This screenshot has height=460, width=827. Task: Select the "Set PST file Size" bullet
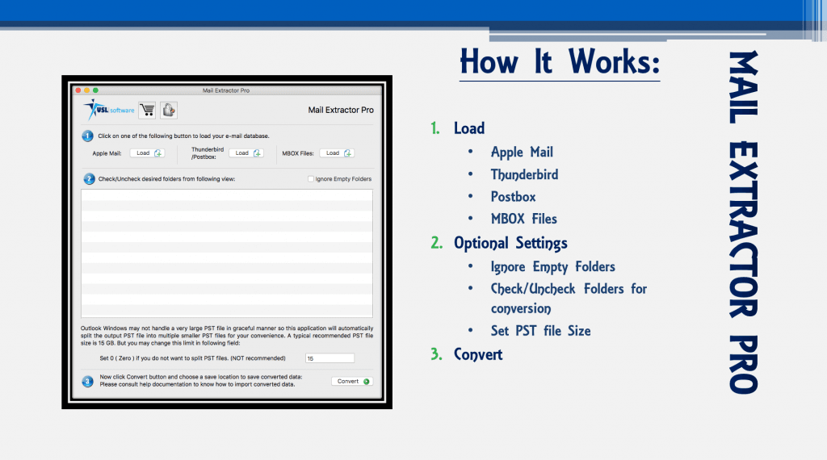pos(540,331)
